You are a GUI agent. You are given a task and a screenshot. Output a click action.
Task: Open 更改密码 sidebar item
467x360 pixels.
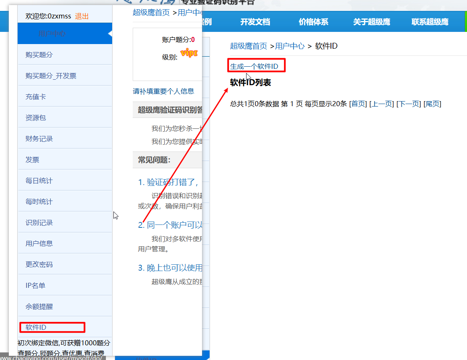point(39,265)
